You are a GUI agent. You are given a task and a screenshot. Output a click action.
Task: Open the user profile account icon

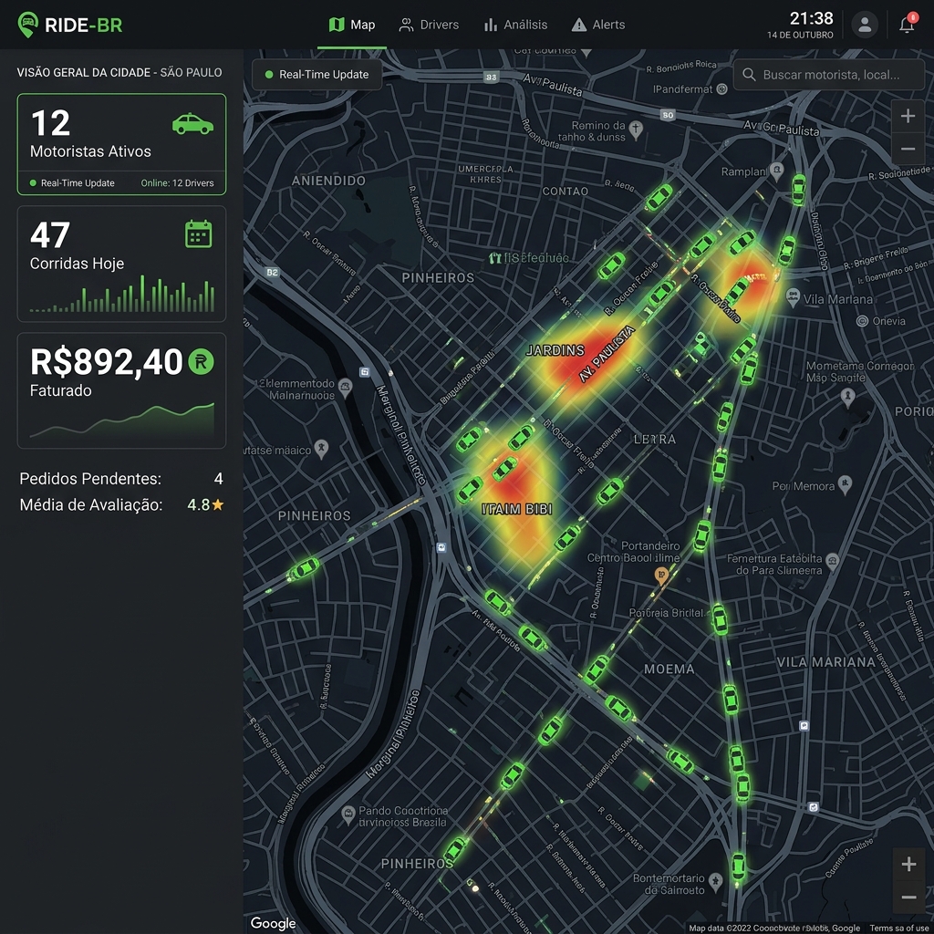click(865, 25)
